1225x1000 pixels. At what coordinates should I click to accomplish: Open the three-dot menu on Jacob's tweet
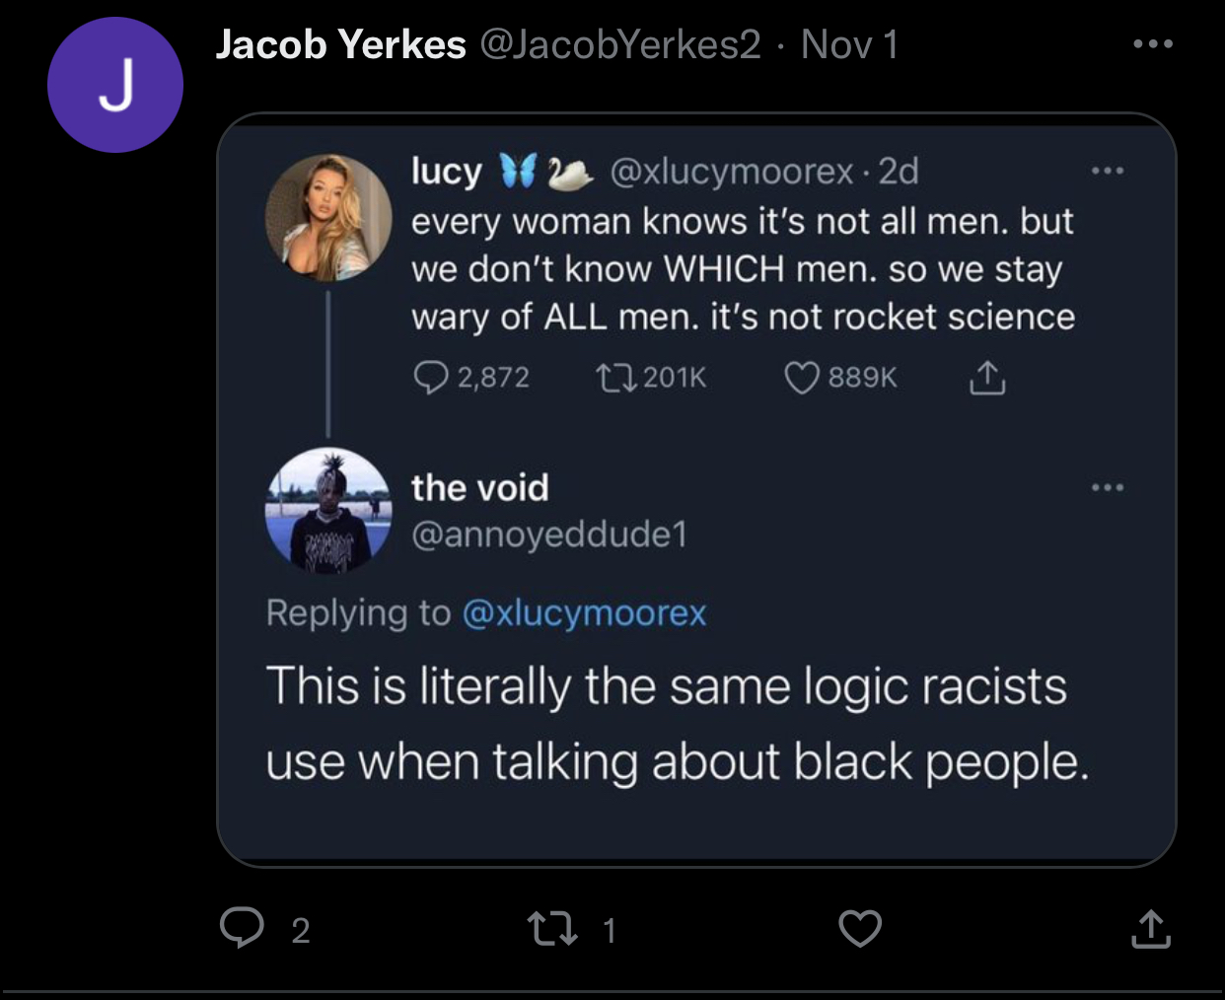(1152, 44)
